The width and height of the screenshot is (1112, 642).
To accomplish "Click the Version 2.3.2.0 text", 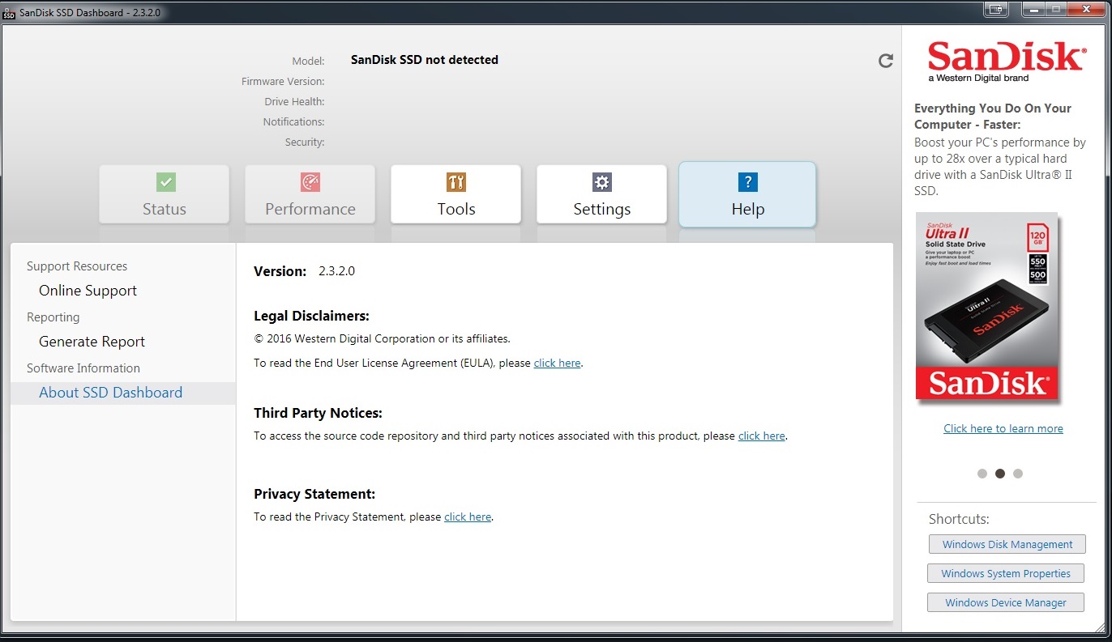I will [x=305, y=271].
